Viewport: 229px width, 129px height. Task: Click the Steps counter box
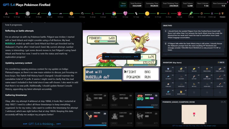point(123,5)
